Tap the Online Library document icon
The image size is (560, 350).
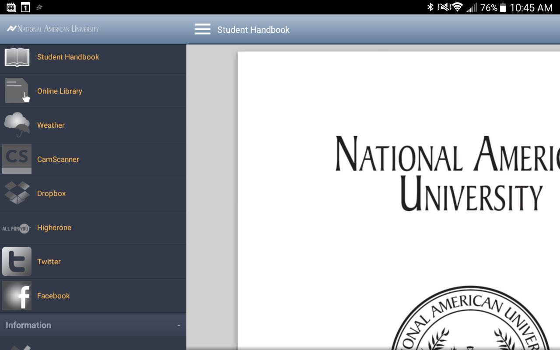(x=17, y=91)
